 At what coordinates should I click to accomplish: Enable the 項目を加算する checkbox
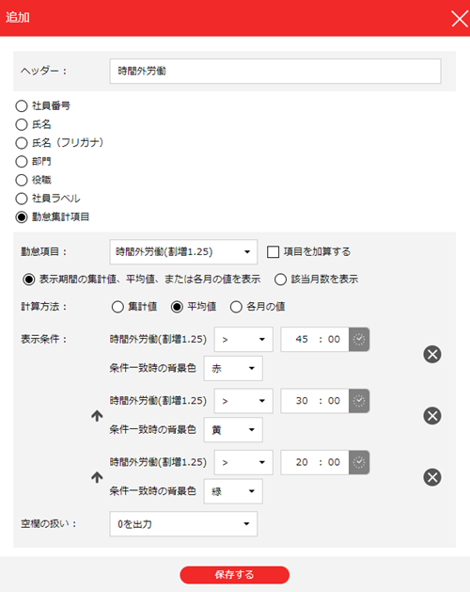pyautogui.click(x=273, y=252)
